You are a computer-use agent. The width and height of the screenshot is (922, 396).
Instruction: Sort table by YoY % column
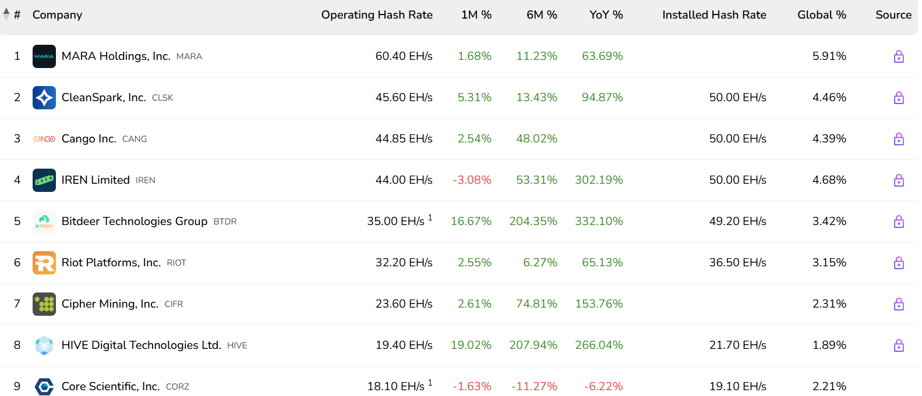click(x=606, y=15)
